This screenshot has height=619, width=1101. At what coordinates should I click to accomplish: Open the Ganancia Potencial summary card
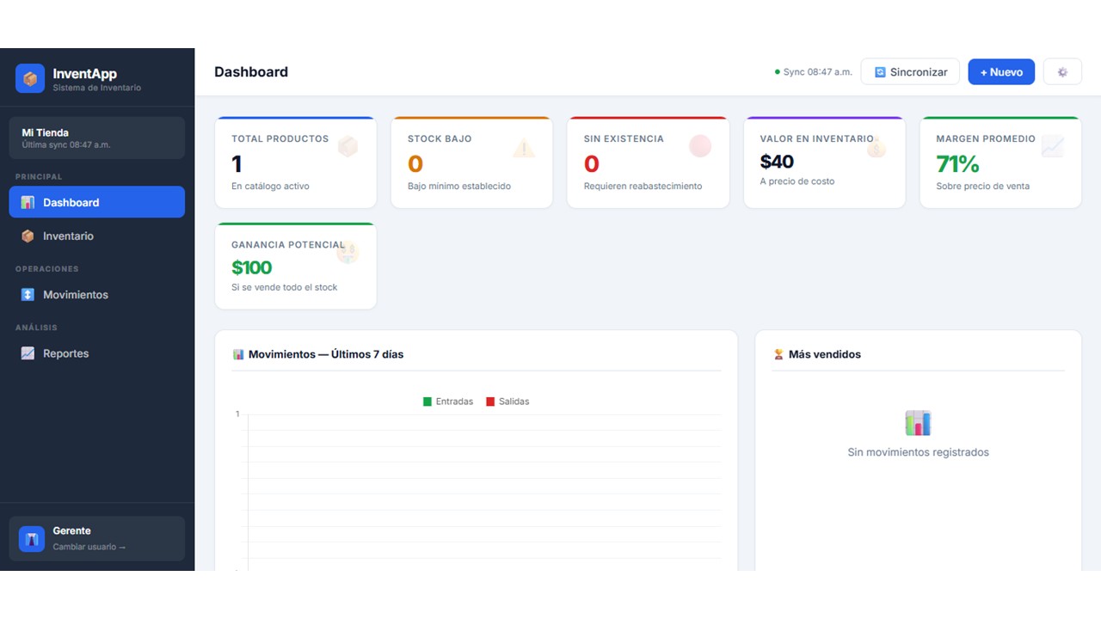(295, 267)
